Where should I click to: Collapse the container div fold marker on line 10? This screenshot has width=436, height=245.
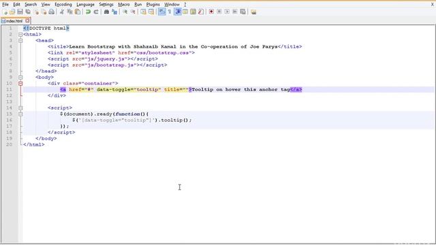click(x=20, y=83)
